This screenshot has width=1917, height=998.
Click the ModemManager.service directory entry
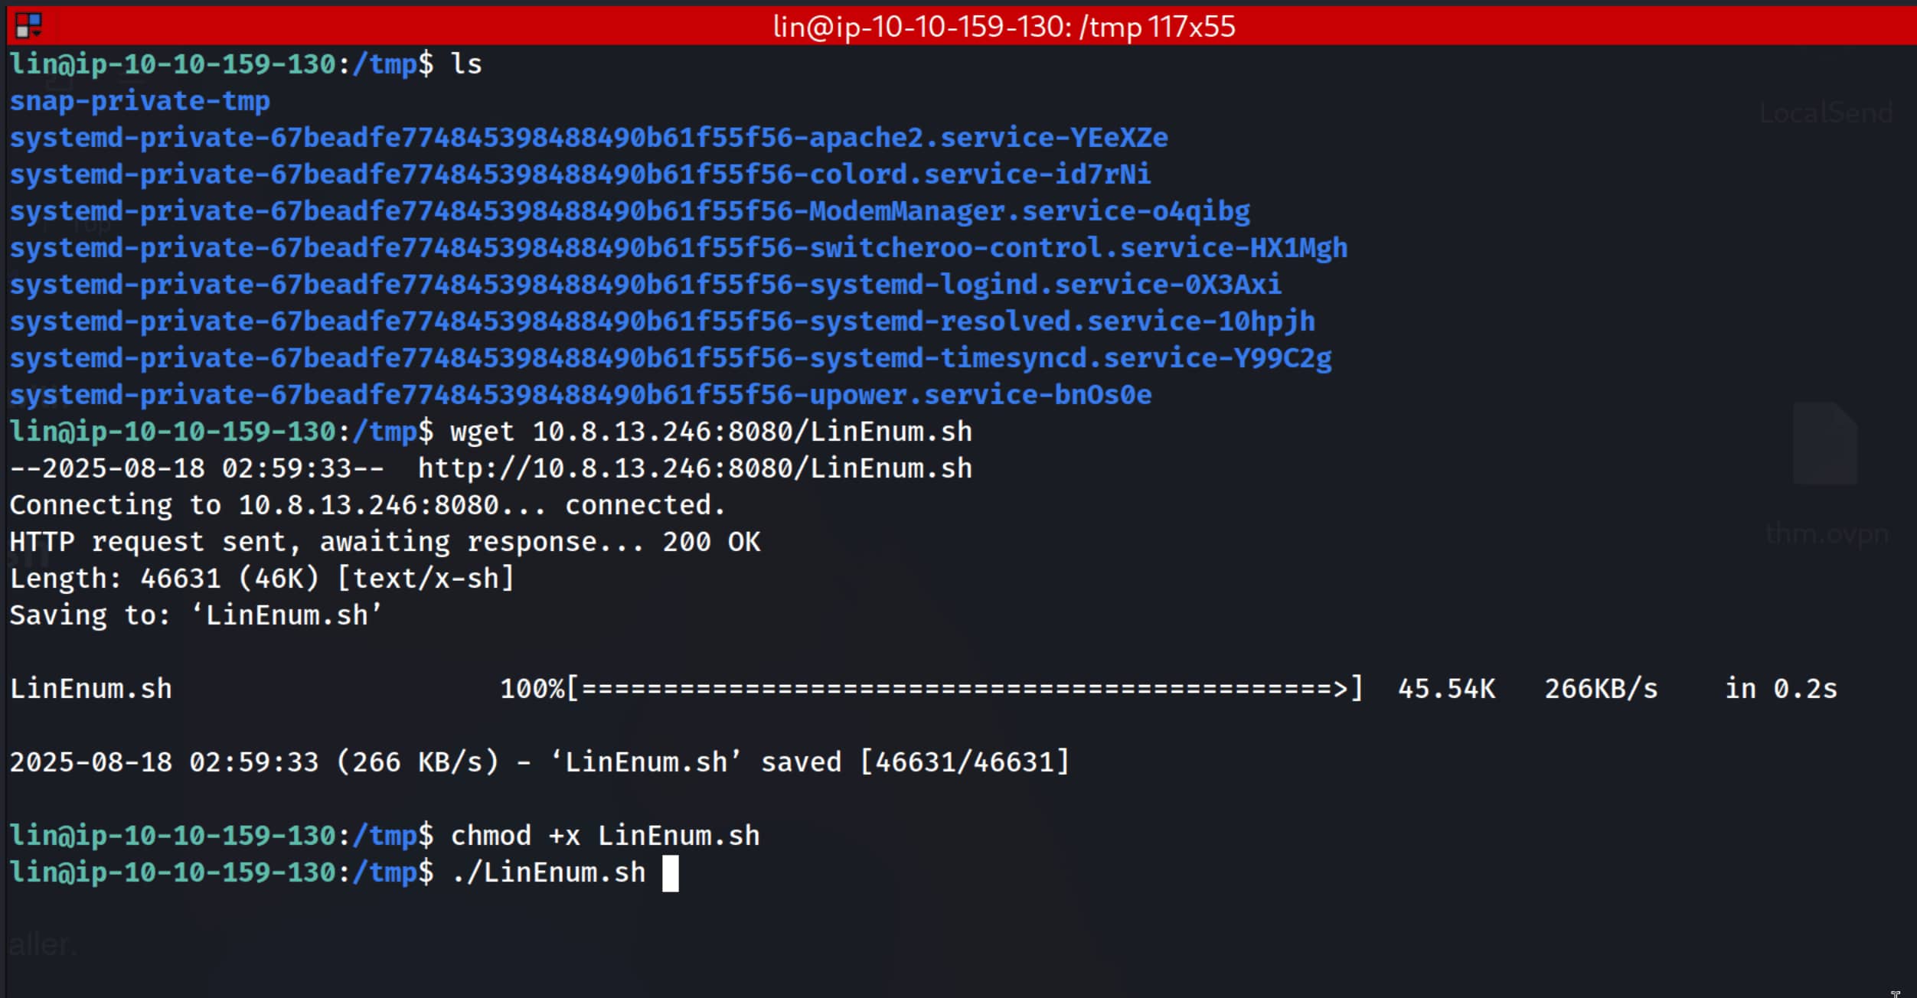(629, 211)
